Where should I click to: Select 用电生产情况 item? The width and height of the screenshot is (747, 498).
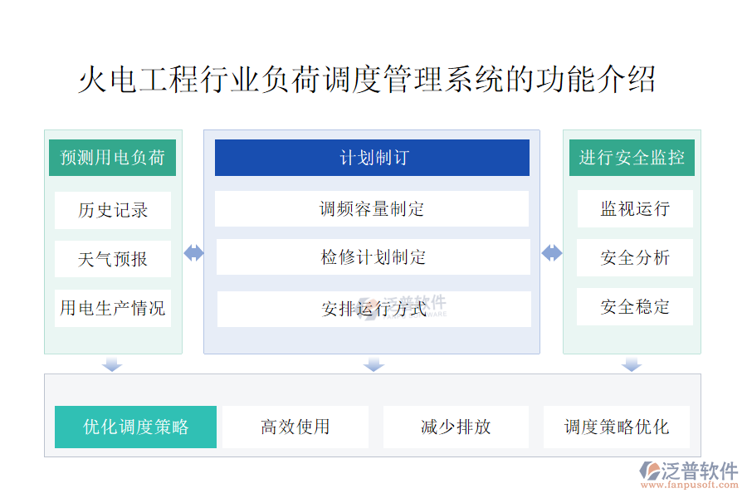113,308
